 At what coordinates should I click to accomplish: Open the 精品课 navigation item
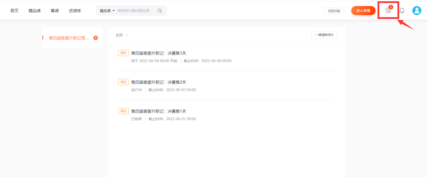(x=35, y=11)
